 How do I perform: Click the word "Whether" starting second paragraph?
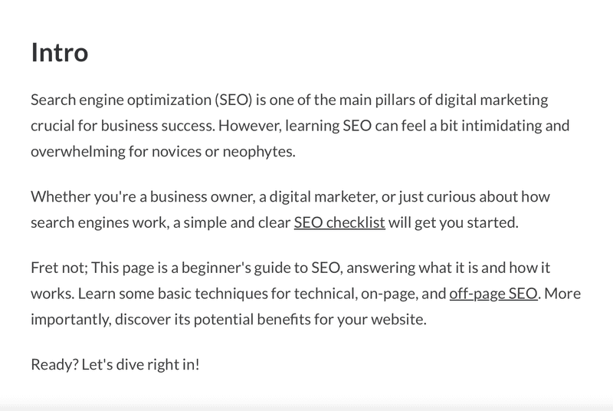click(x=61, y=197)
